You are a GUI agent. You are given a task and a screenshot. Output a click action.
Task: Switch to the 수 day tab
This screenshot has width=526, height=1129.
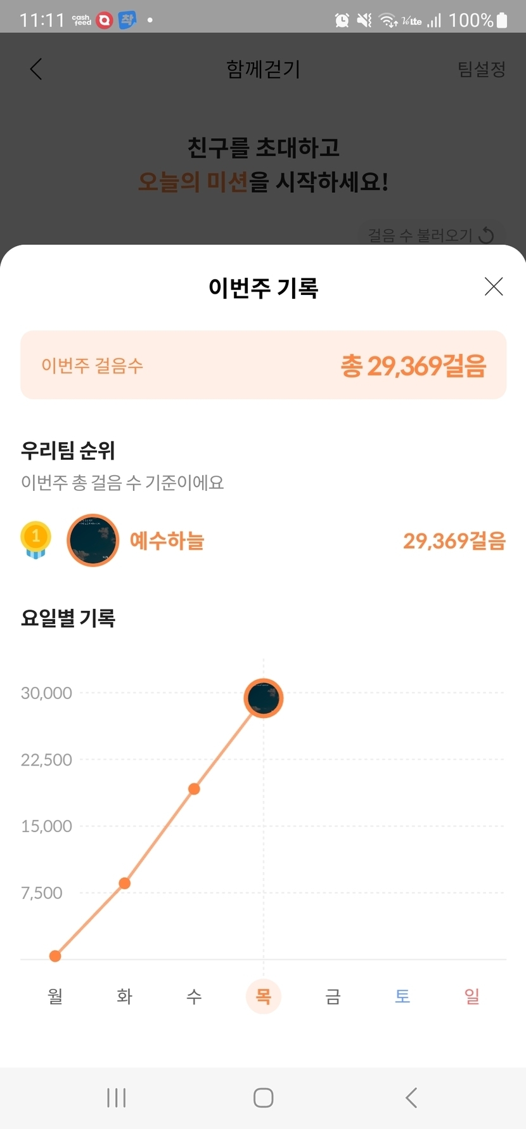coord(194,996)
